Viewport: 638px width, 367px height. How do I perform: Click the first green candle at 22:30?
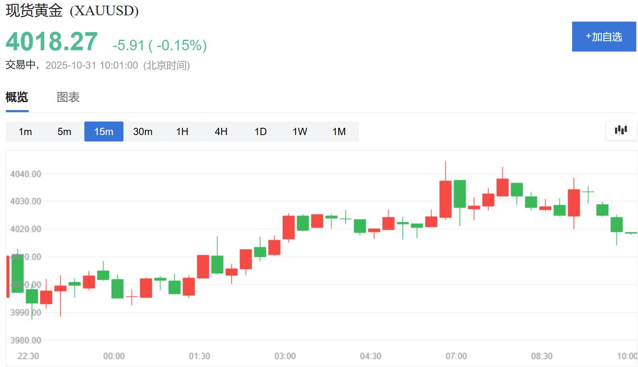coord(17,273)
